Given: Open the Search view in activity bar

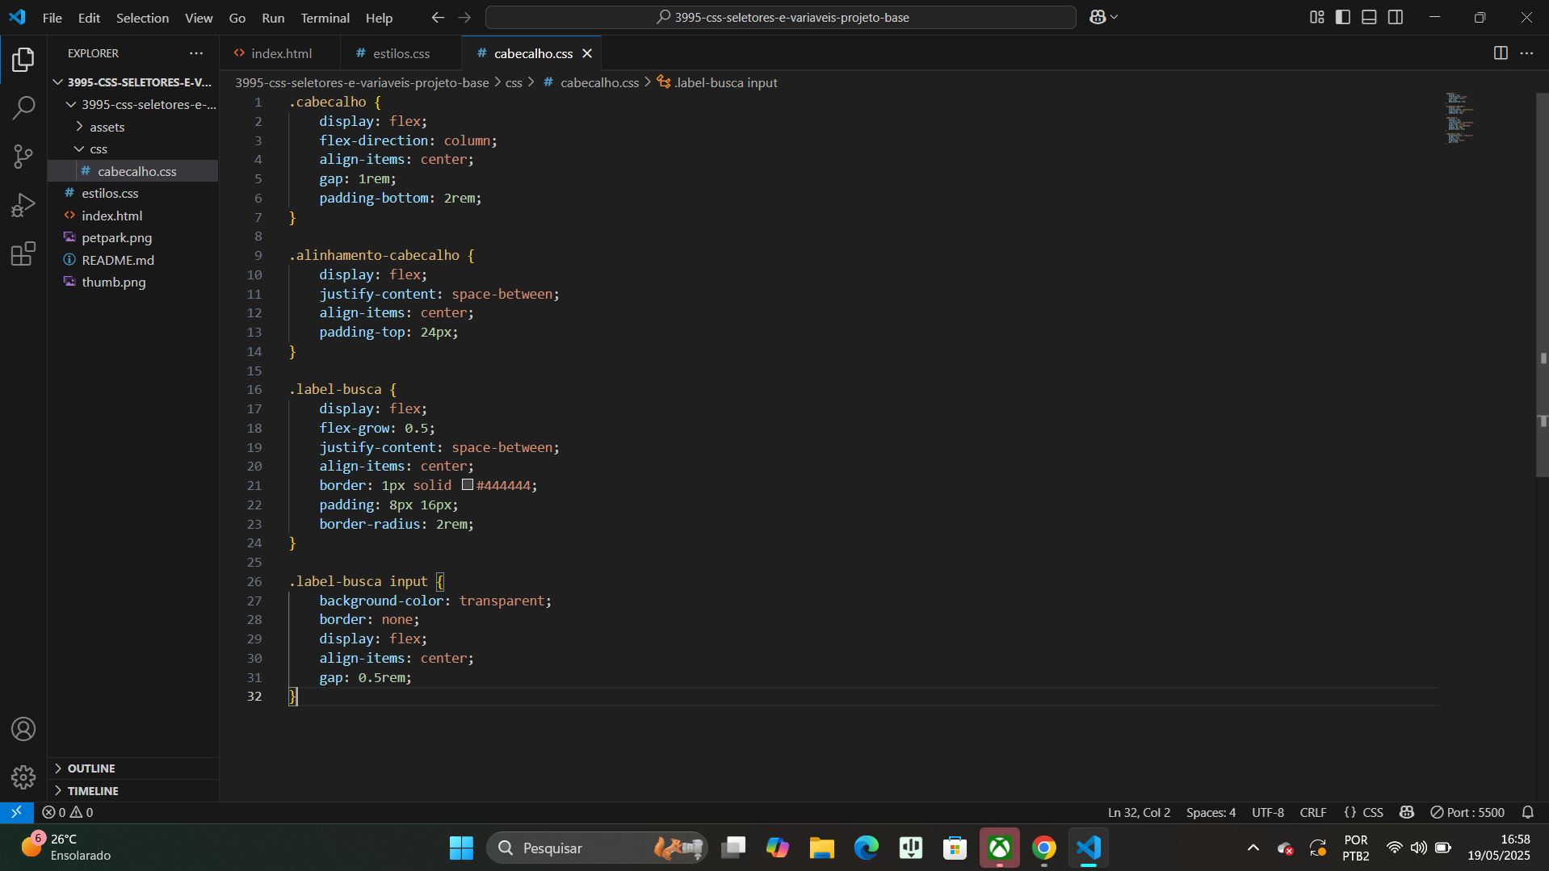Looking at the screenshot, I should click(x=23, y=107).
